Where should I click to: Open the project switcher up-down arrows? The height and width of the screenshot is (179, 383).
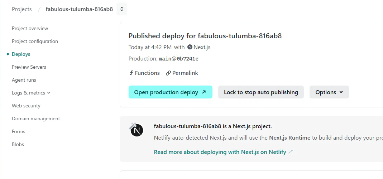pyautogui.click(x=122, y=9)
